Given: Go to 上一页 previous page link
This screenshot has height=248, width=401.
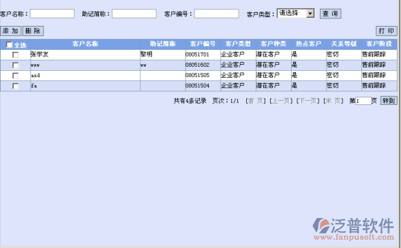Looking at the screenshot, I should (x=281, y=101).
